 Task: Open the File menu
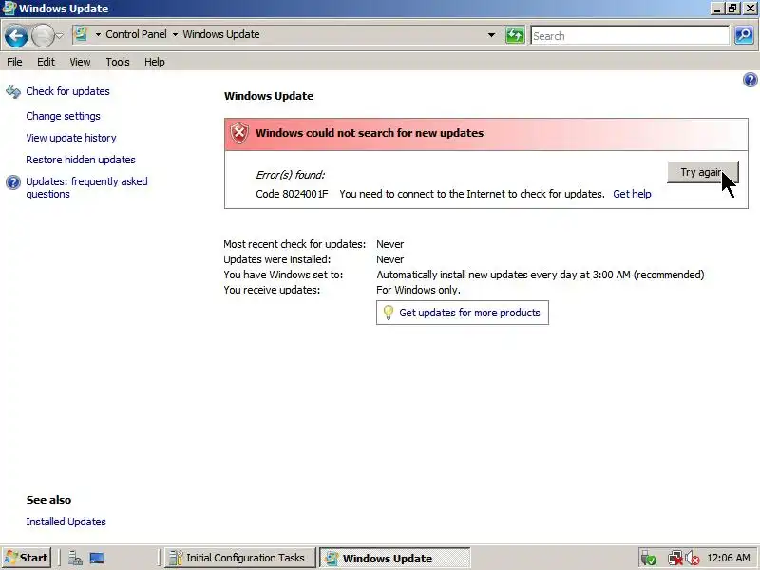(x=14, y=62)
